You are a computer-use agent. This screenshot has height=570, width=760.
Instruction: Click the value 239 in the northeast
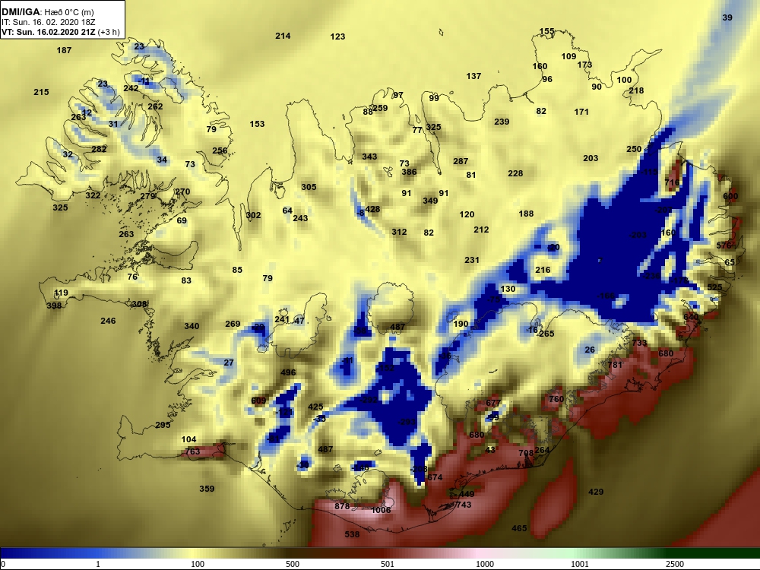point(502,122)
